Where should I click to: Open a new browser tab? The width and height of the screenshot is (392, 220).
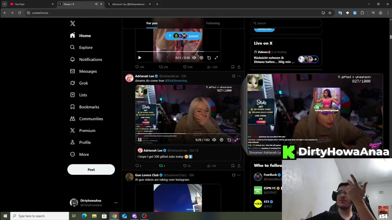click(x=157, y=4)
